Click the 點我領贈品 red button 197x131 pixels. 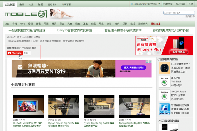178,52
